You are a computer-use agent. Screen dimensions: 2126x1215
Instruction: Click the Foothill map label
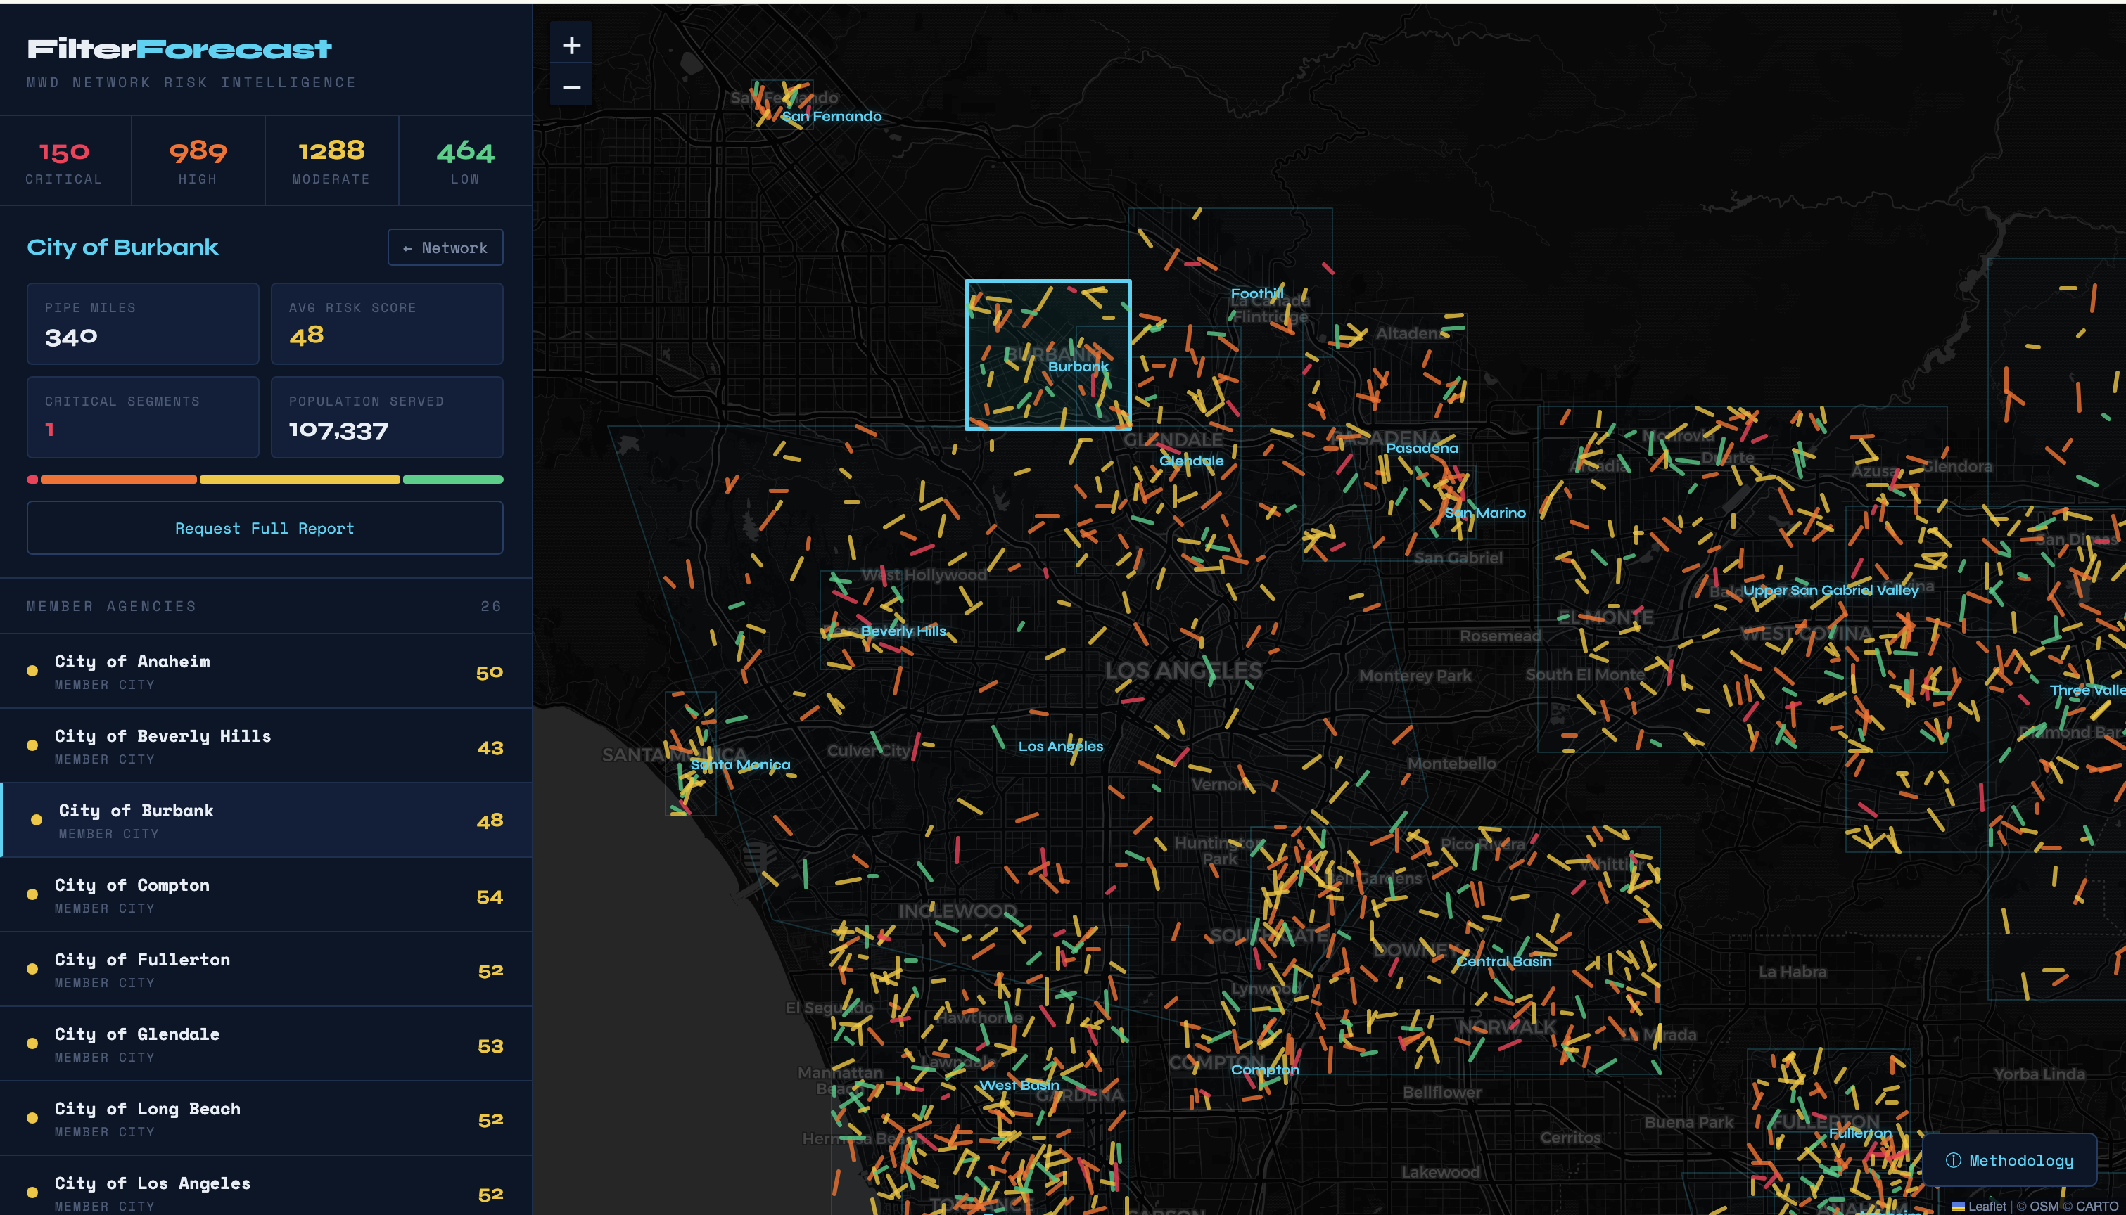point(1257,294)
